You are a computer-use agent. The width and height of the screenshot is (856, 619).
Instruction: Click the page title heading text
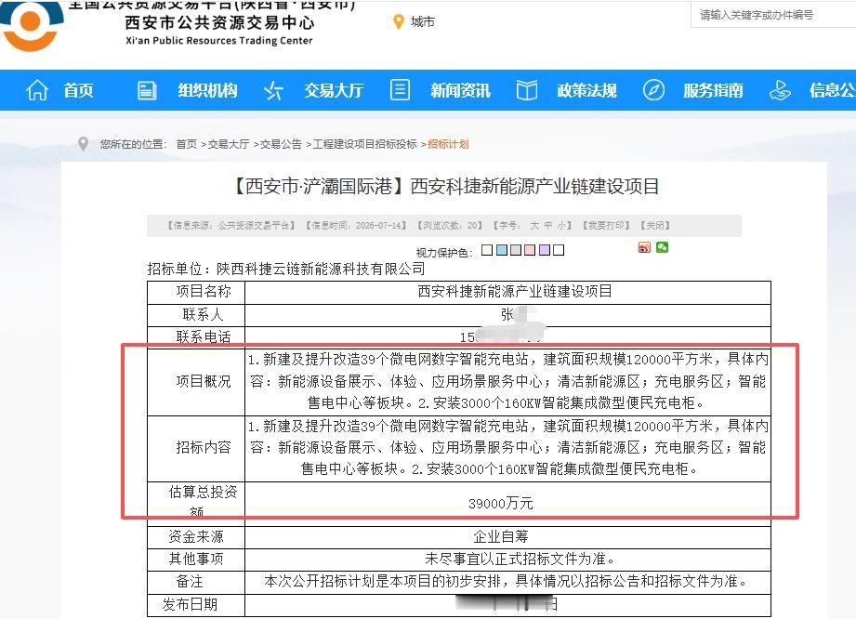pos(446,186)
